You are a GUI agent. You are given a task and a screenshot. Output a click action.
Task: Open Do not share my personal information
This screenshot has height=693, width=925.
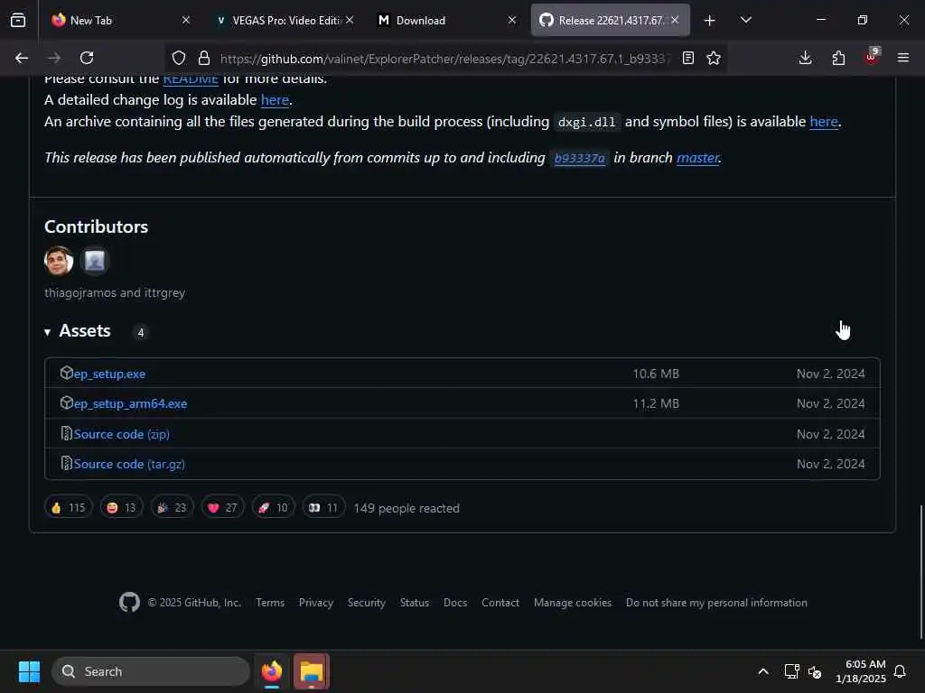[x=716, y=603]
